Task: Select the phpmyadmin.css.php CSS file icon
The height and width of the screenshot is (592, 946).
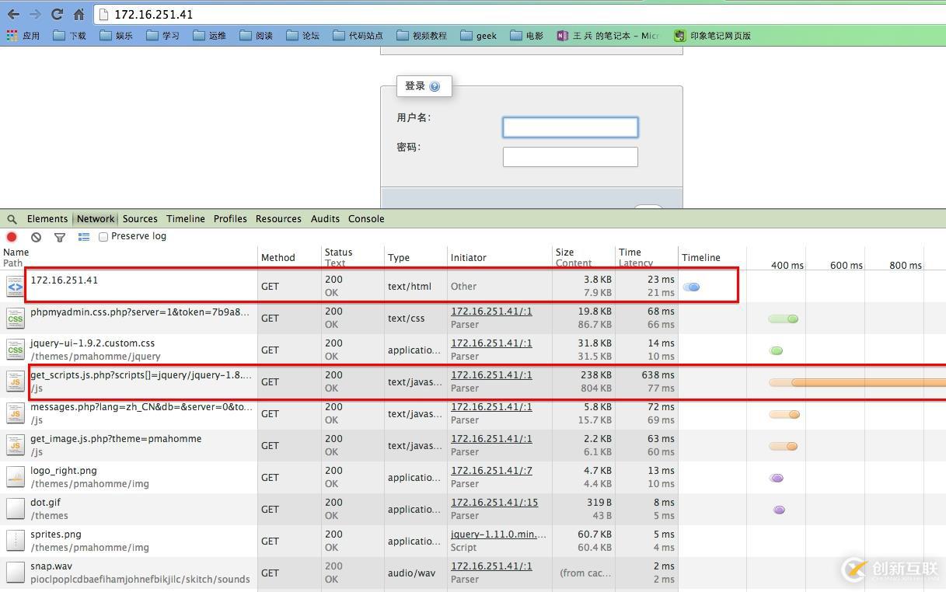Action: click(16, 318)
